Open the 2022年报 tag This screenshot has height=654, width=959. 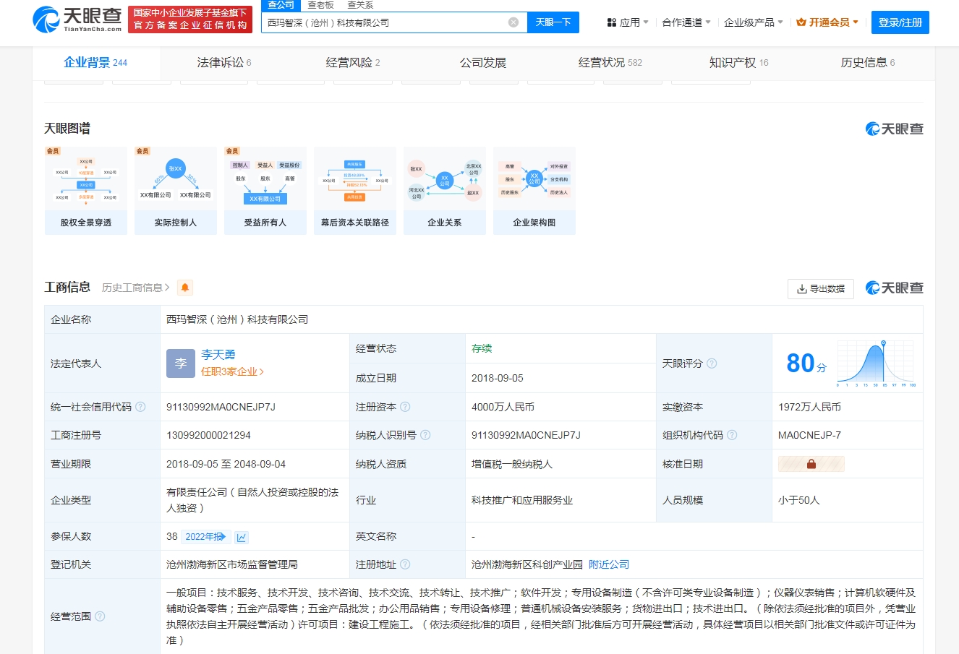206,537
